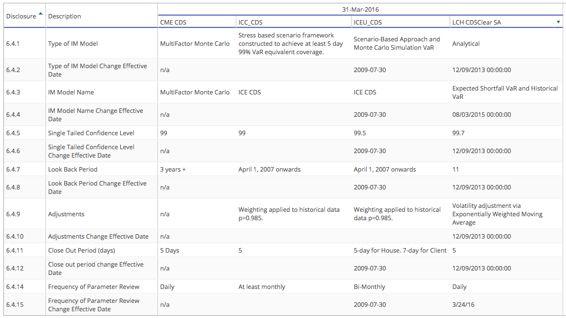
Task: Click 'Frequency of Parameter Review Change Effective Date'
Action: click(93, 305)
